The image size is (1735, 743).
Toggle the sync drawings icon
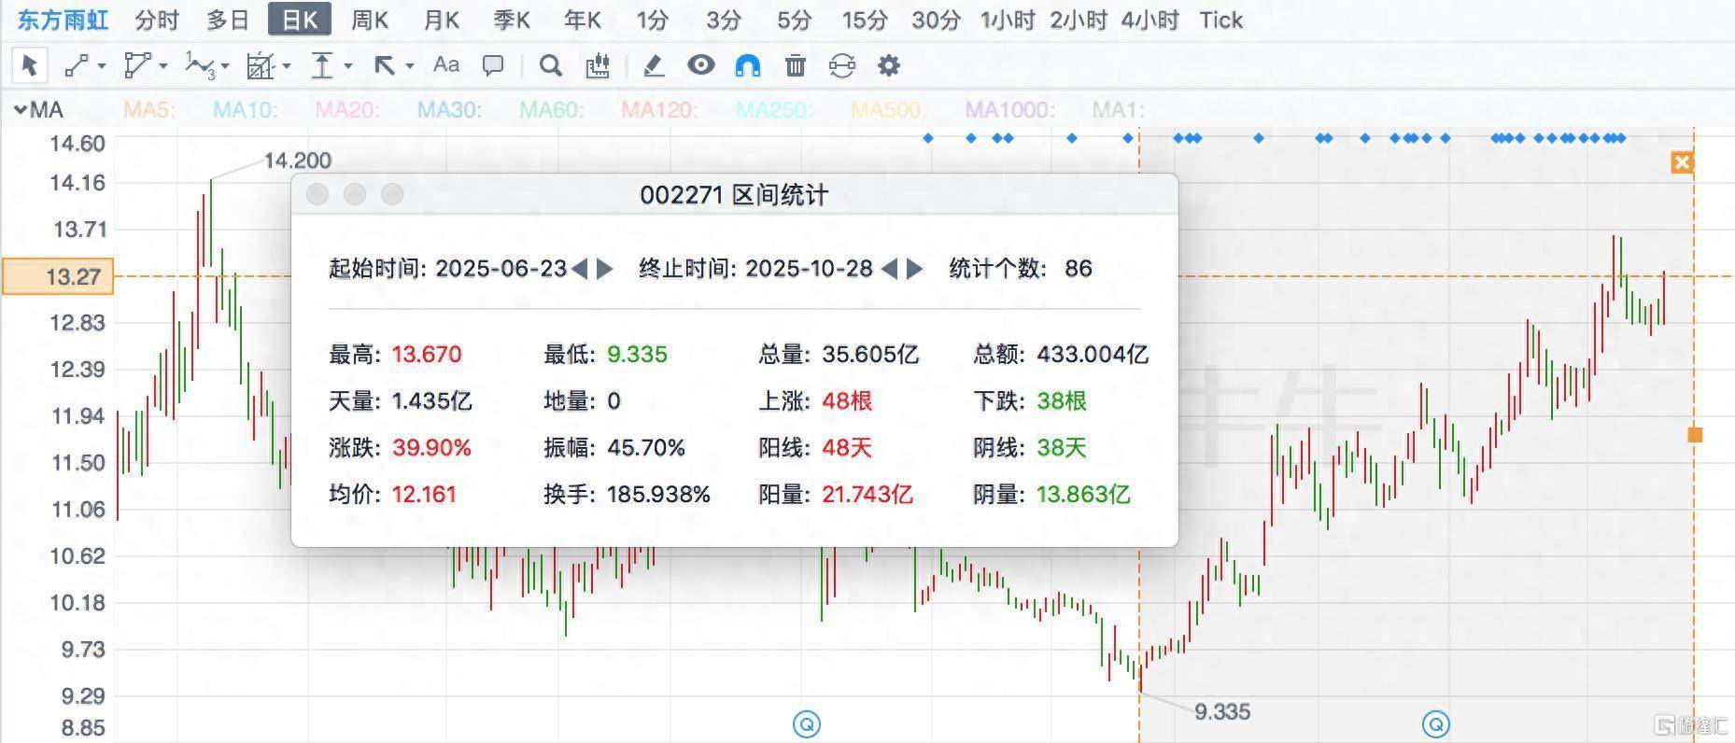click(x=841, y=65)
